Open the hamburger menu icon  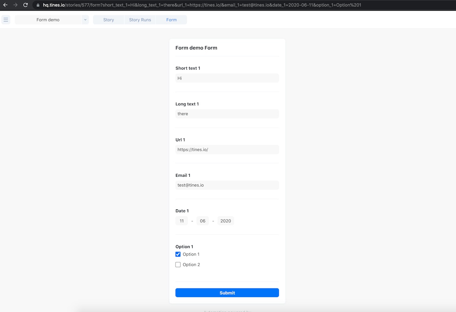6,20
